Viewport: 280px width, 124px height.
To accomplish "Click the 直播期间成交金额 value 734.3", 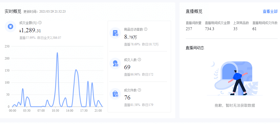I will (209, 29).
